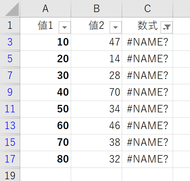This screenshot has width=190, height=181.
Task: Select column B header
Action: click(97, 9)
